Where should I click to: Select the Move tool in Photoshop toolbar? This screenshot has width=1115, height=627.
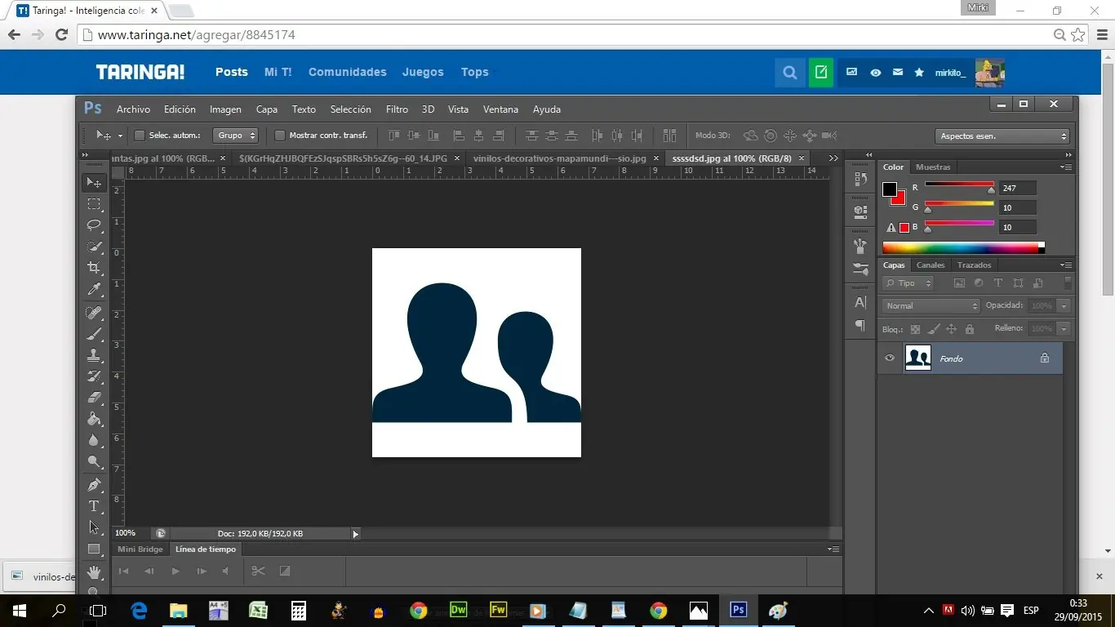(x=94, y=183)
